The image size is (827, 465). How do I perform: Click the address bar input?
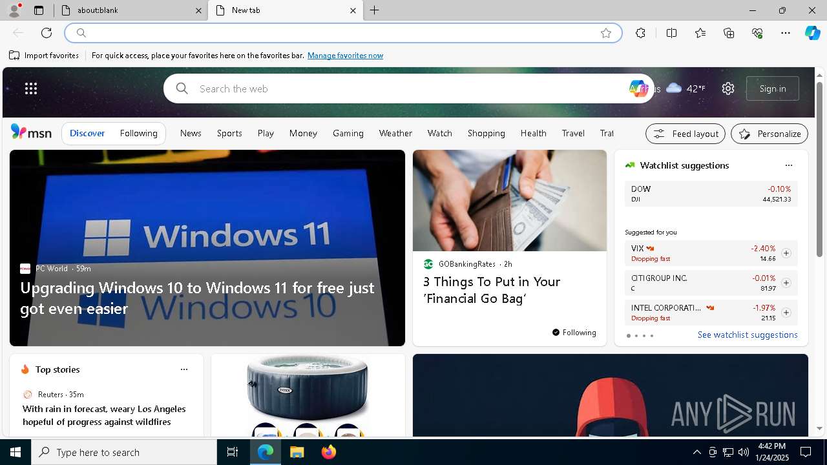click(x=342, y=33)
